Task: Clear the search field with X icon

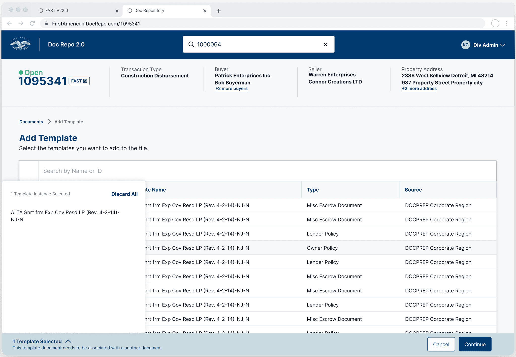Action: (325, 44)
